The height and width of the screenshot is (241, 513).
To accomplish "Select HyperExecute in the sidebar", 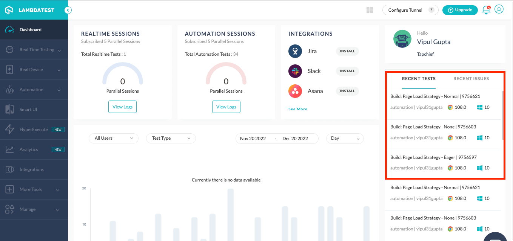I will tap(34, 130).
